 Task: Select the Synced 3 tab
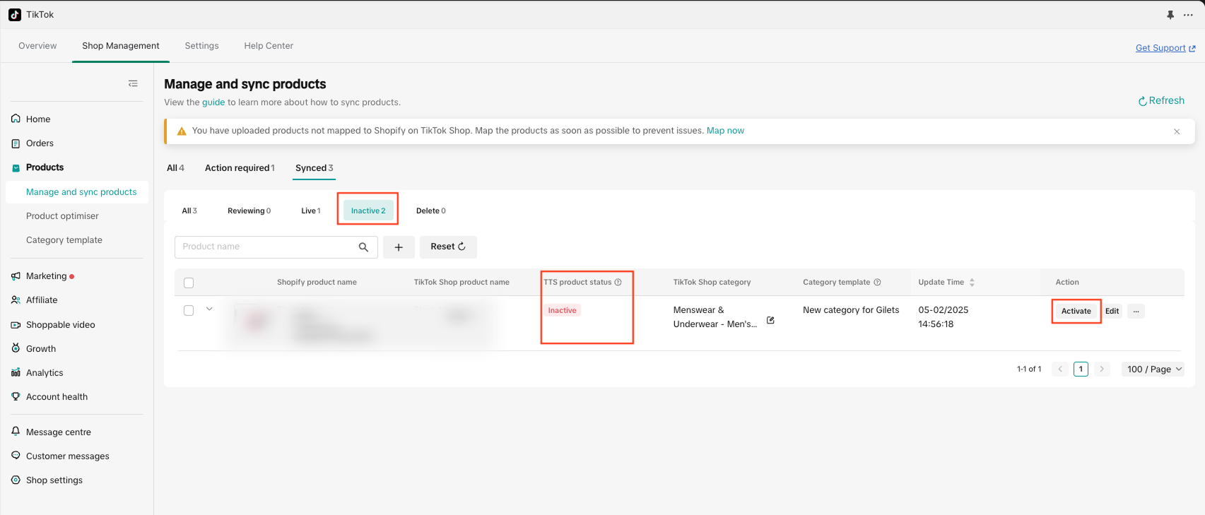[x=315, y=168]
